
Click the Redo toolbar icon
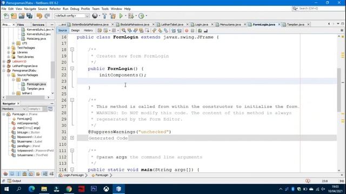pyautogui.click(x=47, y=16)
